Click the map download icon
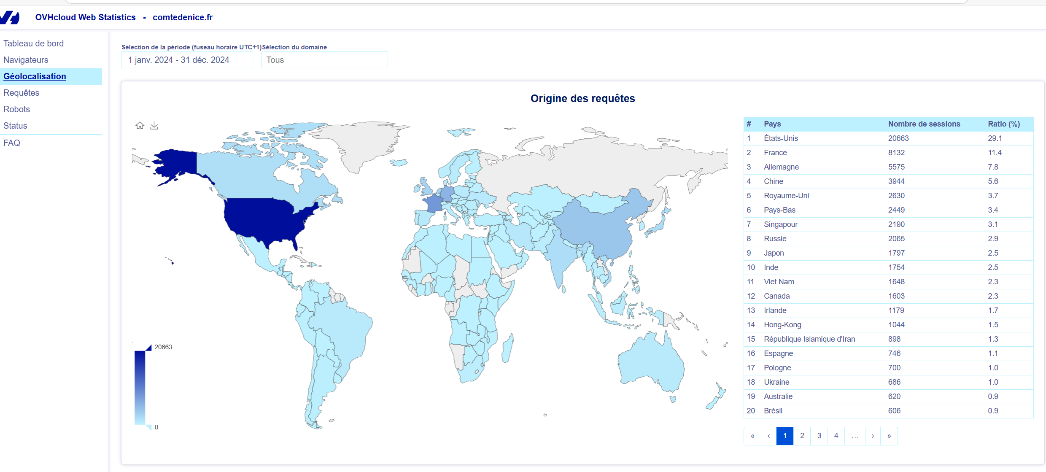The image size is (1046, 472). [x=154, y=125]
